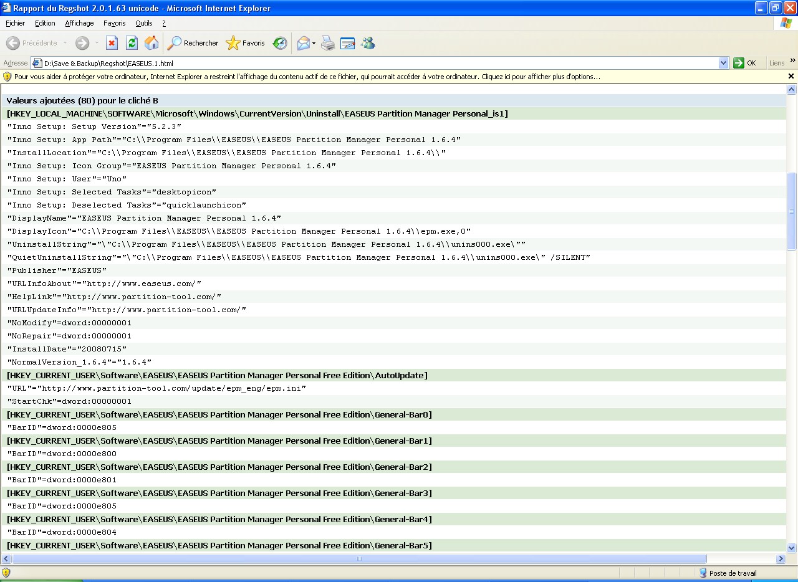Click the "NoModify" dword line
Image resolution: width=798 pixels, height=582 pixels.
coord(69,323)
